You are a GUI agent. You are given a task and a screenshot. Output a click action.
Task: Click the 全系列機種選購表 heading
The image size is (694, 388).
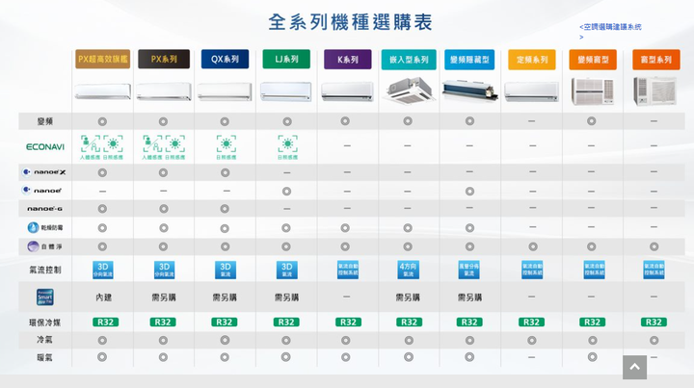(350, 22)
